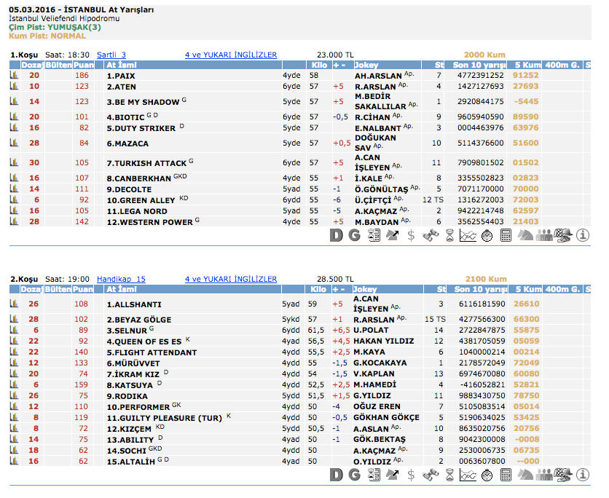
Task: Click race 1's '4 ve YUKARI İNGİLİZLER' link
Action: [231, 55]
